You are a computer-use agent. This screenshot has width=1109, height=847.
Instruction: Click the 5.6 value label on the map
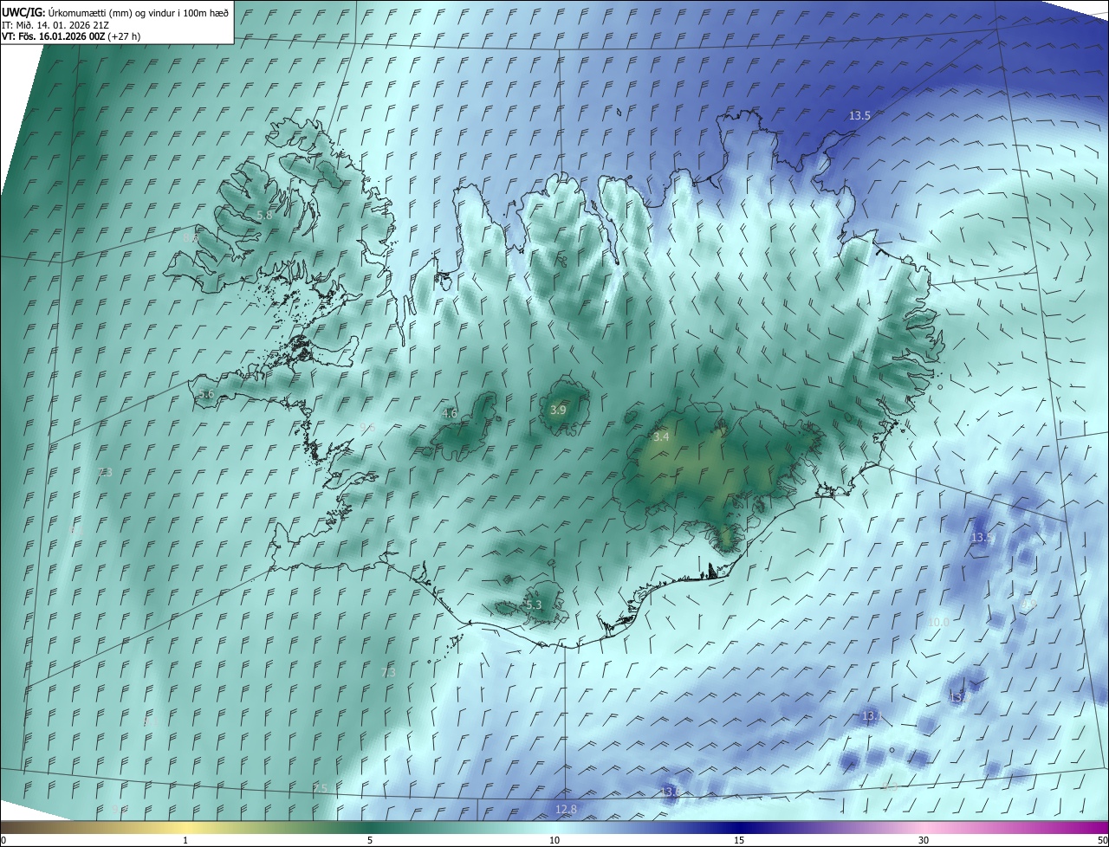tap(206, 394)
